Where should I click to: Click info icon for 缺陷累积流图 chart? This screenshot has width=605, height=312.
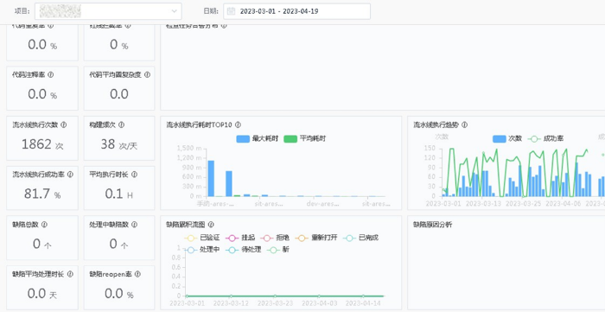point(211,225)
